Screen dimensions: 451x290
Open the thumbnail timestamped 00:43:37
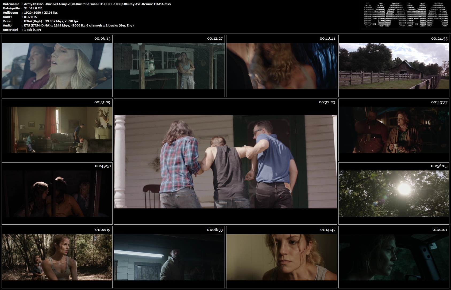click(x=394, y=130)
